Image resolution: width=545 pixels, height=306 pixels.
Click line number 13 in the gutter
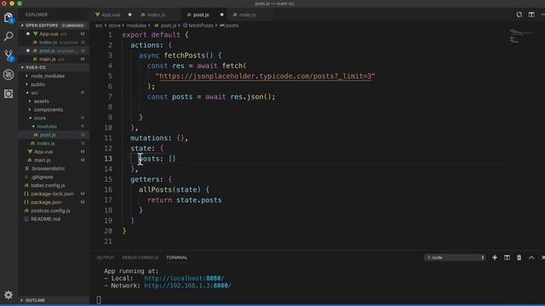tap(108, 159)
